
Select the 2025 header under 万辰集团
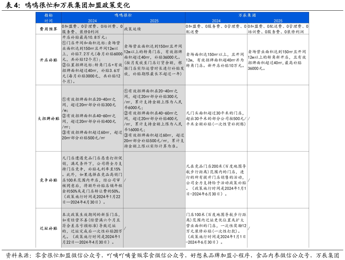click(x=278, y=21)
